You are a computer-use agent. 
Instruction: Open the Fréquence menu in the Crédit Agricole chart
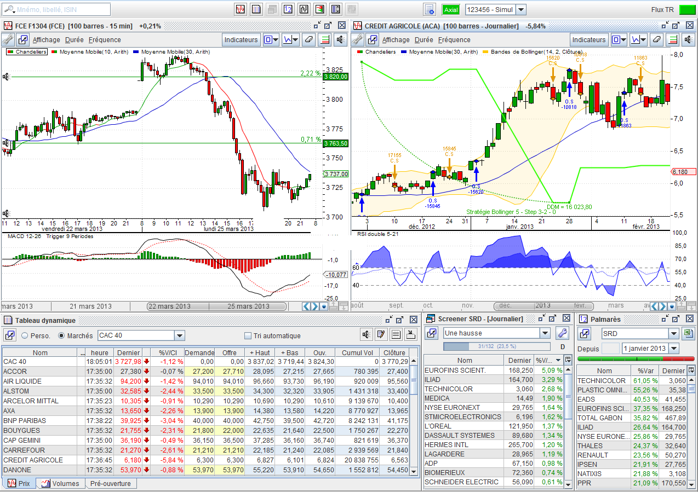point(454,39)
